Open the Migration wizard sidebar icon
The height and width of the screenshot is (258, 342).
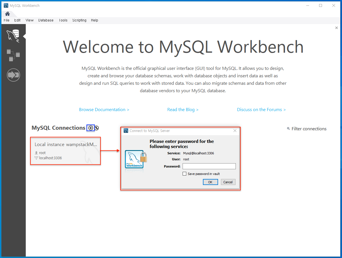pyautogui.click(x=13, y=75)
